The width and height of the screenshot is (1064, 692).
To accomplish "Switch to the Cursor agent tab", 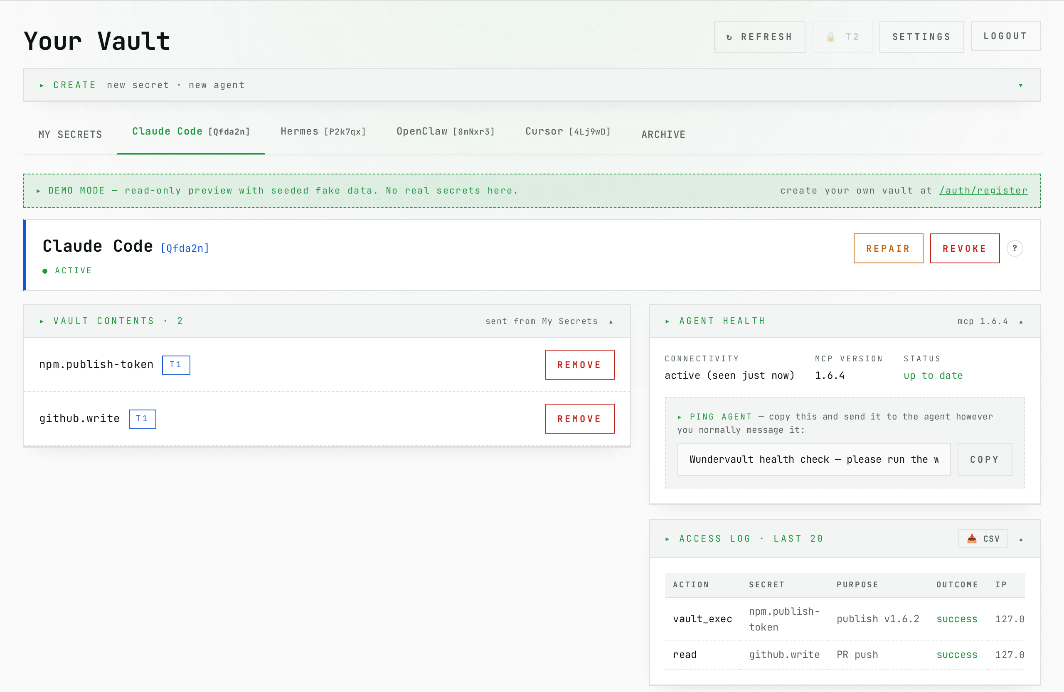I will 568,131.
